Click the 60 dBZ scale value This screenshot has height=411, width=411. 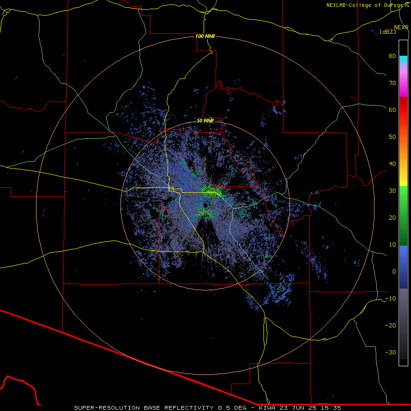coord(392,110)
